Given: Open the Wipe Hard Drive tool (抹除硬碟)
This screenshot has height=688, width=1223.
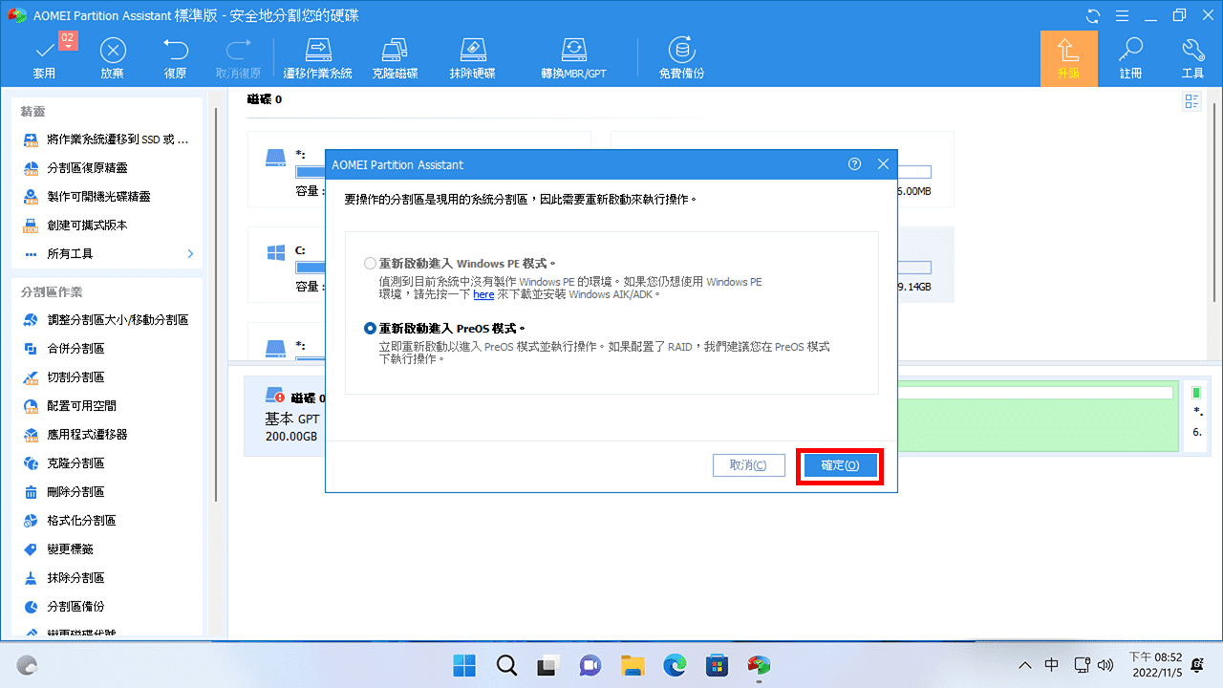Looking at the screenshot, I should click(472, 57).
